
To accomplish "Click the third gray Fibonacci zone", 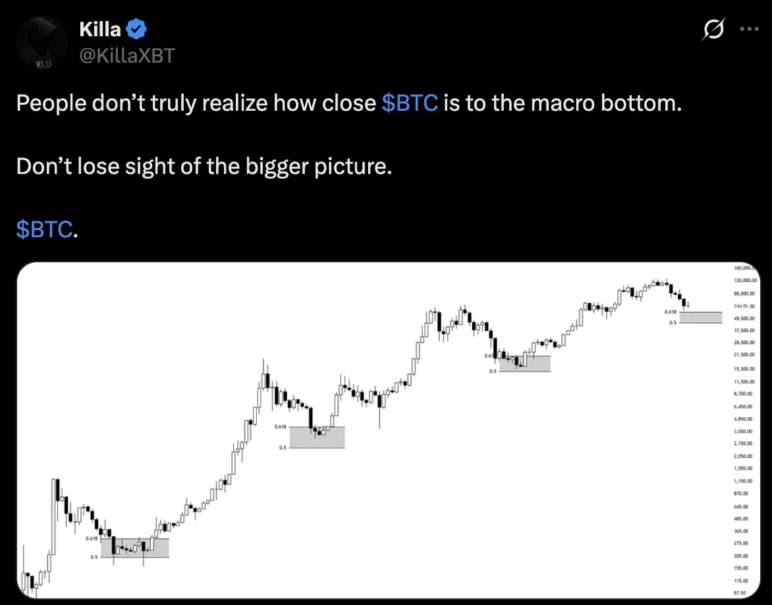I will click(525, 364).
